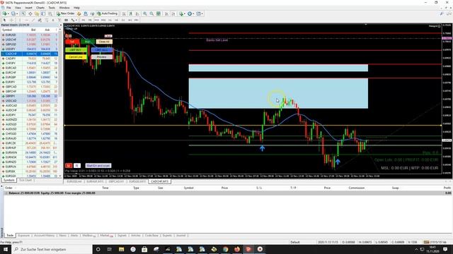Screen dimensions: 453x254
Task: Click the tile windows grid icon
Action: (x=159, y=13)
